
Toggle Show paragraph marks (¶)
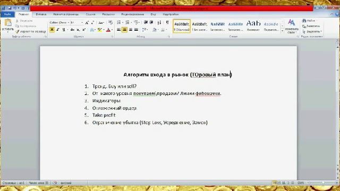click(x=167, y=22)
